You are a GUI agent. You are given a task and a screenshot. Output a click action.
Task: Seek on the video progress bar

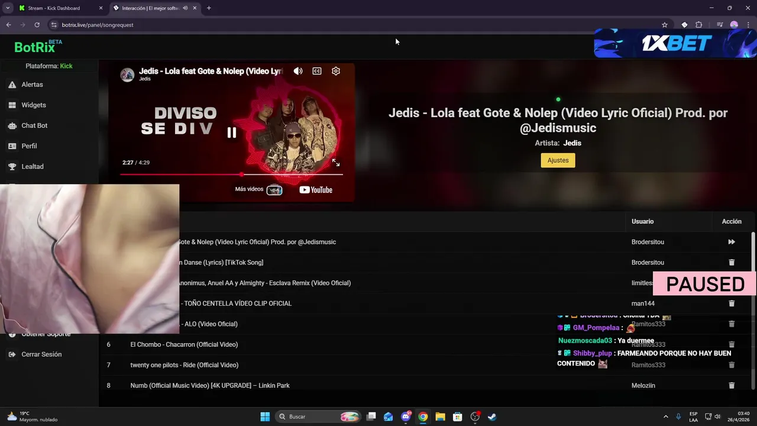click(231, 175)
